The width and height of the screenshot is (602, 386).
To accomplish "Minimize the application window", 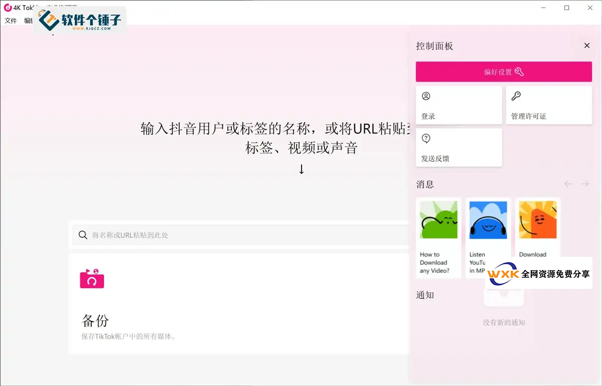I will point(544,8).
